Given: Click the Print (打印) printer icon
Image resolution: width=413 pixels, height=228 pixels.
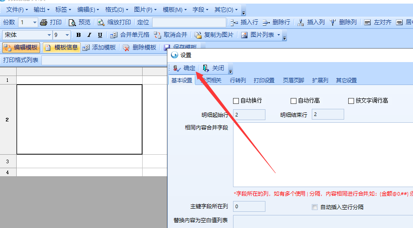Looking at the screenshot, I should [44, 22].
